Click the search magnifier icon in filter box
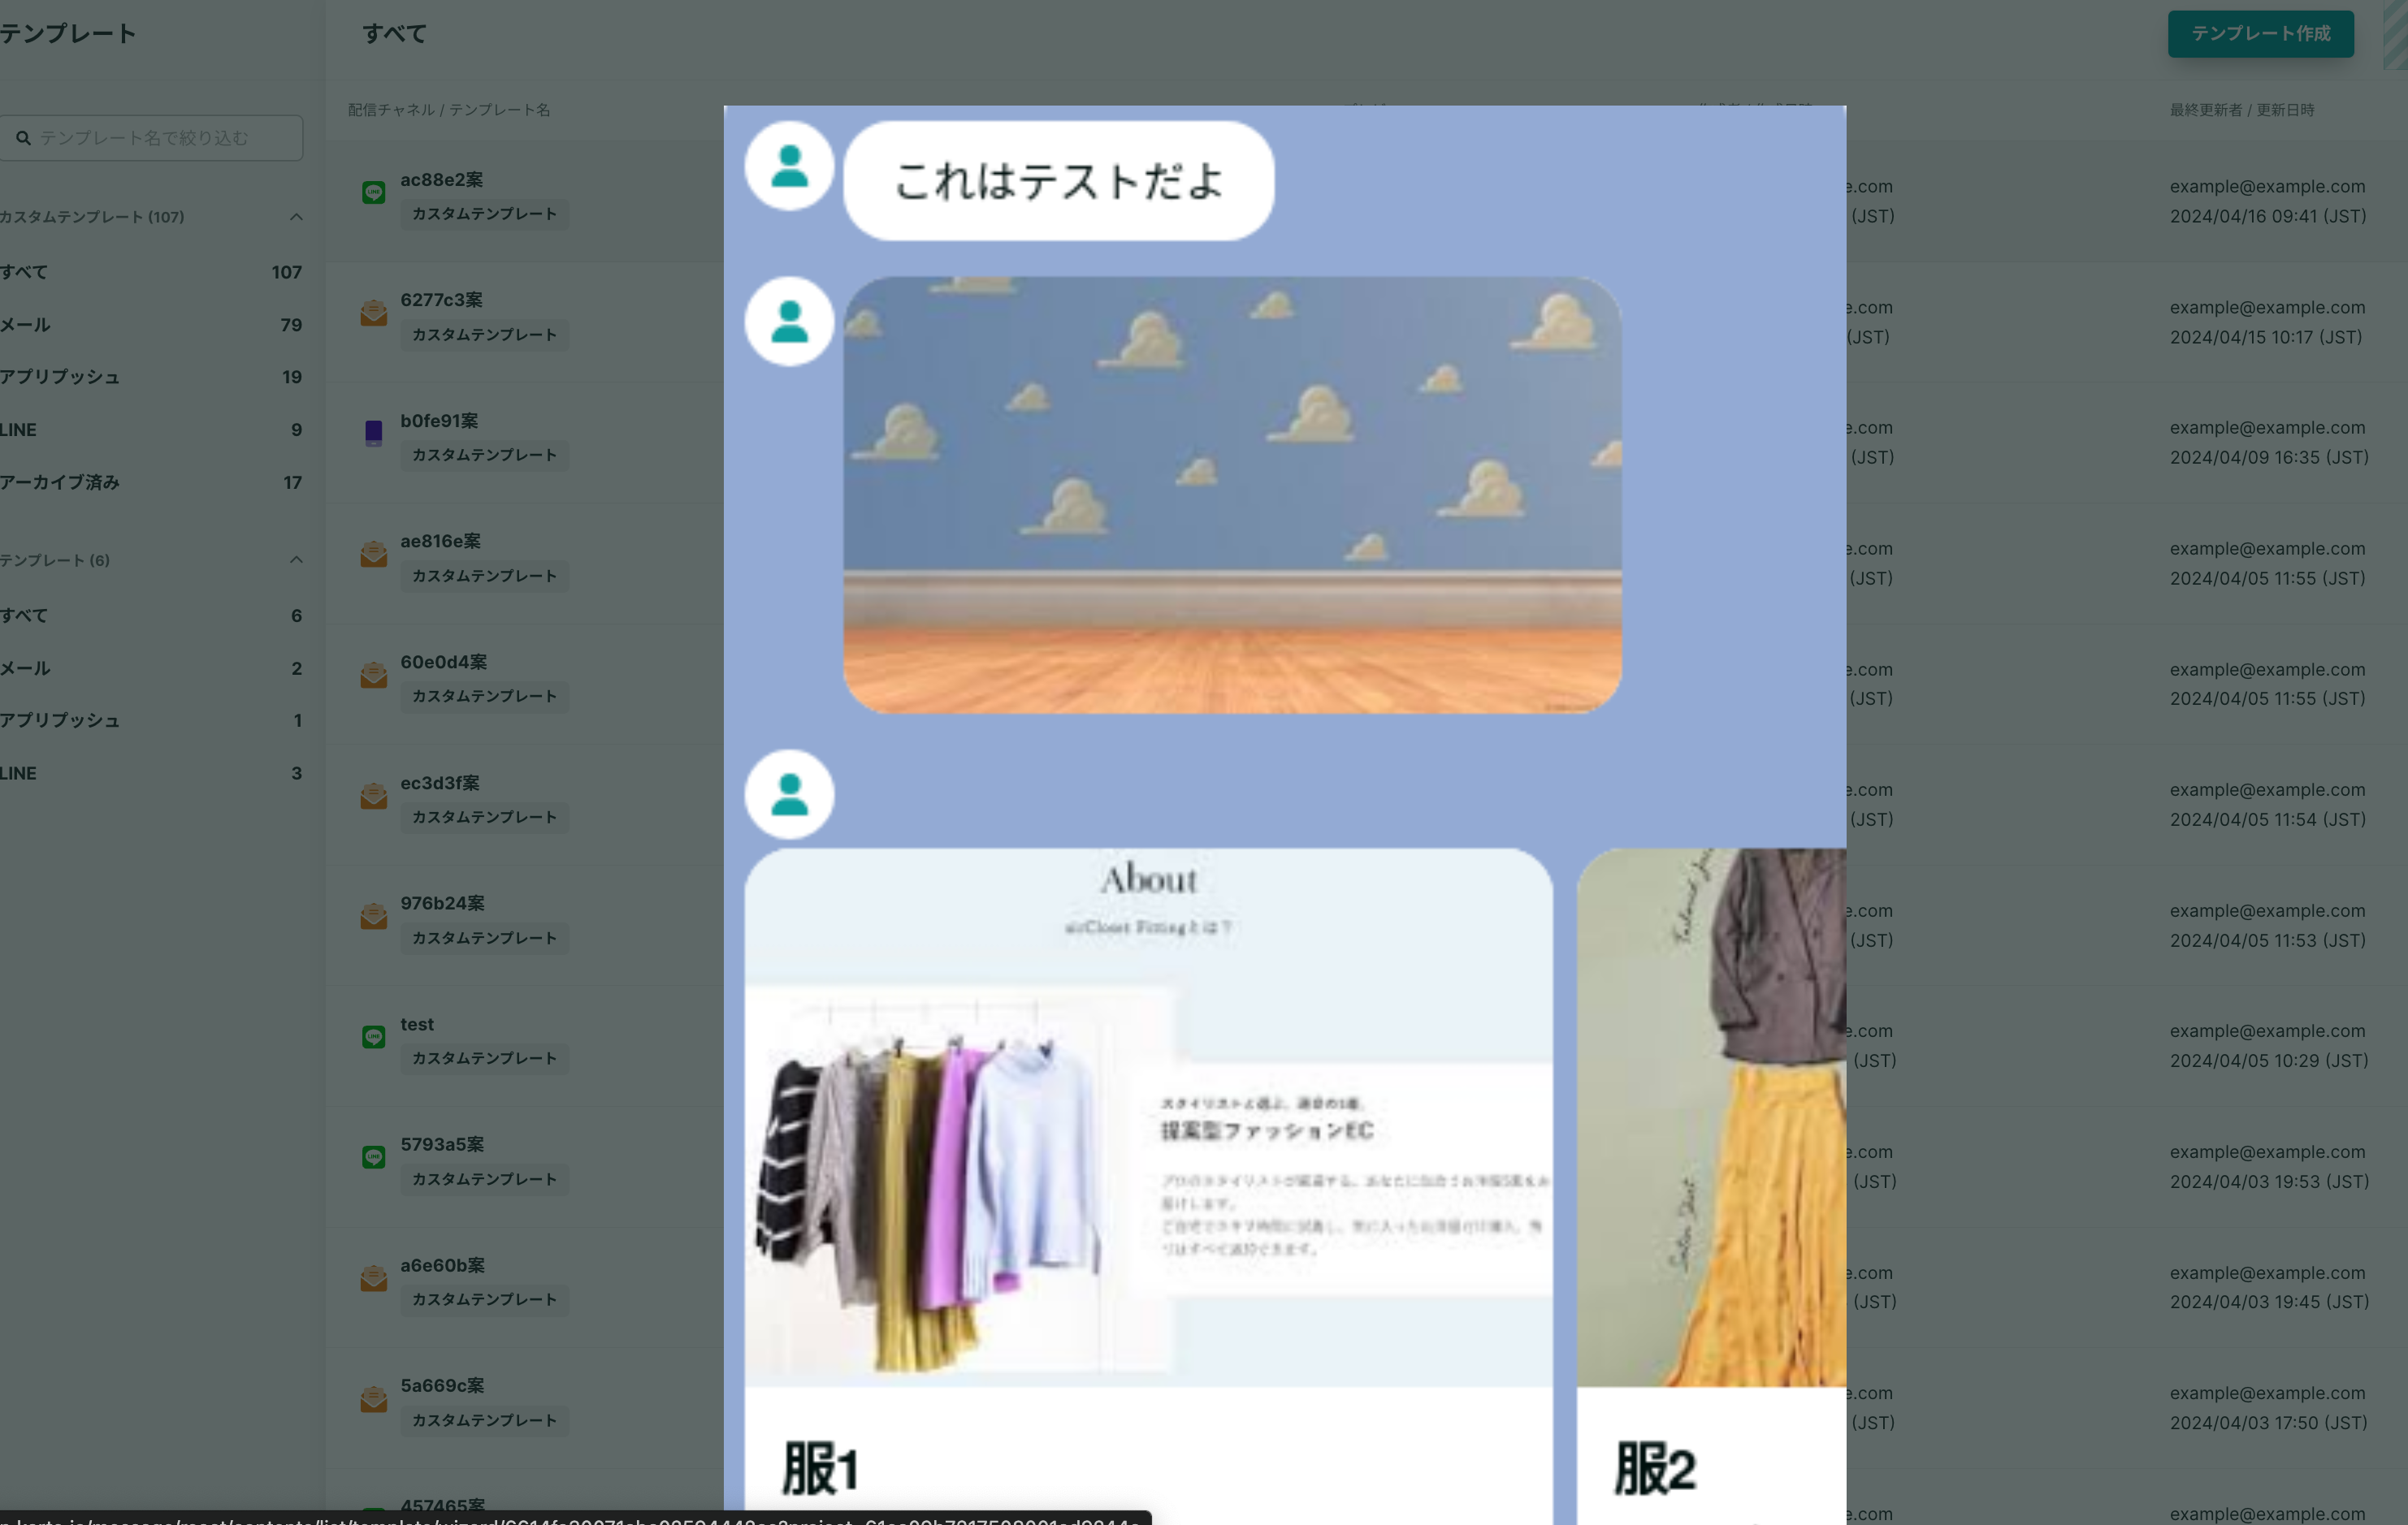This screenshot has width=2408, height=1525. (23, 138)
